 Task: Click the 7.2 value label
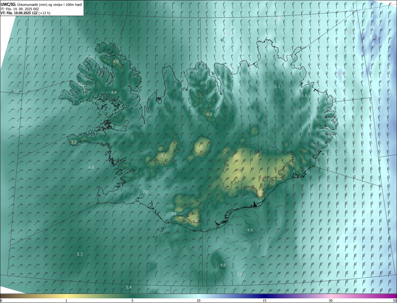tap(16, 91)
